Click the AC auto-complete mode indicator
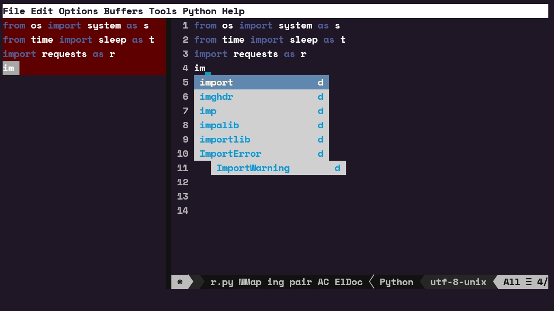 tap(323, 282)
